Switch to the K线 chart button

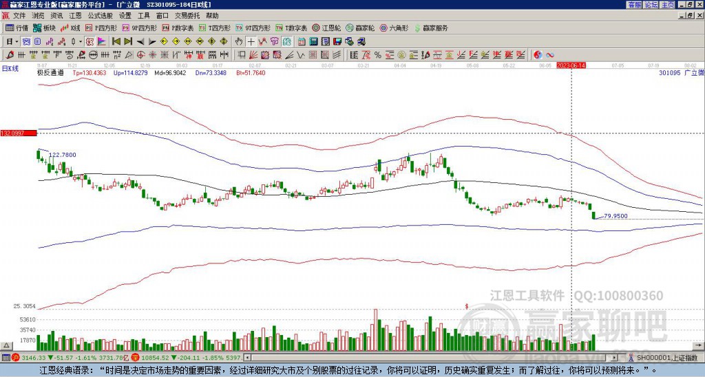(70, 28)
